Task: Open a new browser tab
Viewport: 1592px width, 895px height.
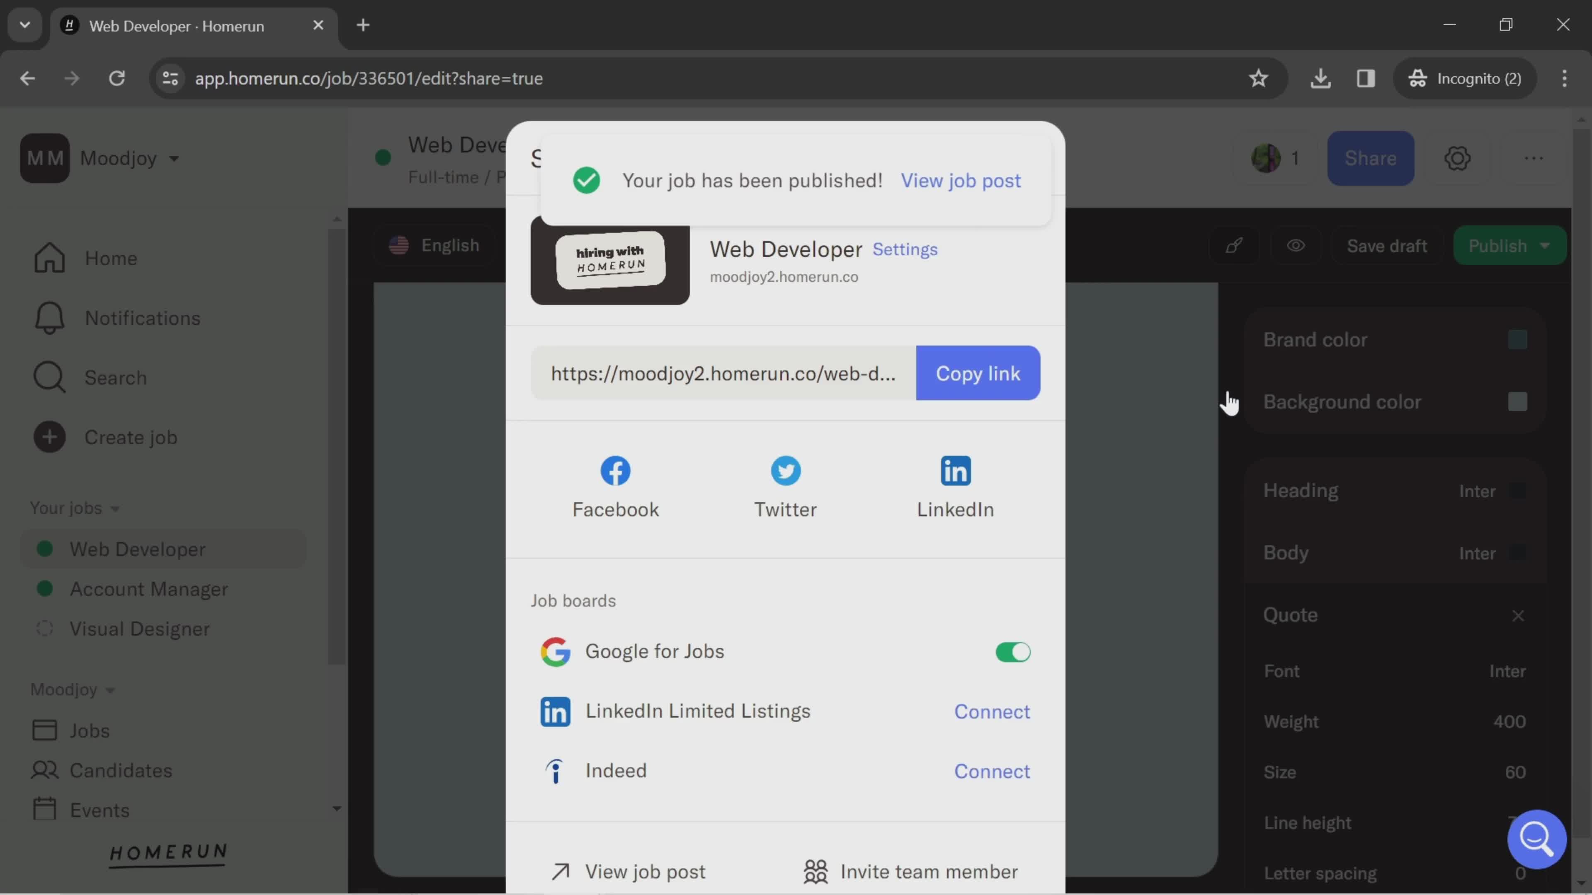Action: pos(363,25)
